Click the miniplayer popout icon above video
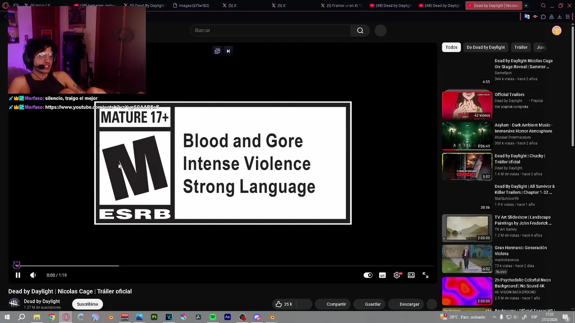 click(217, 51)
